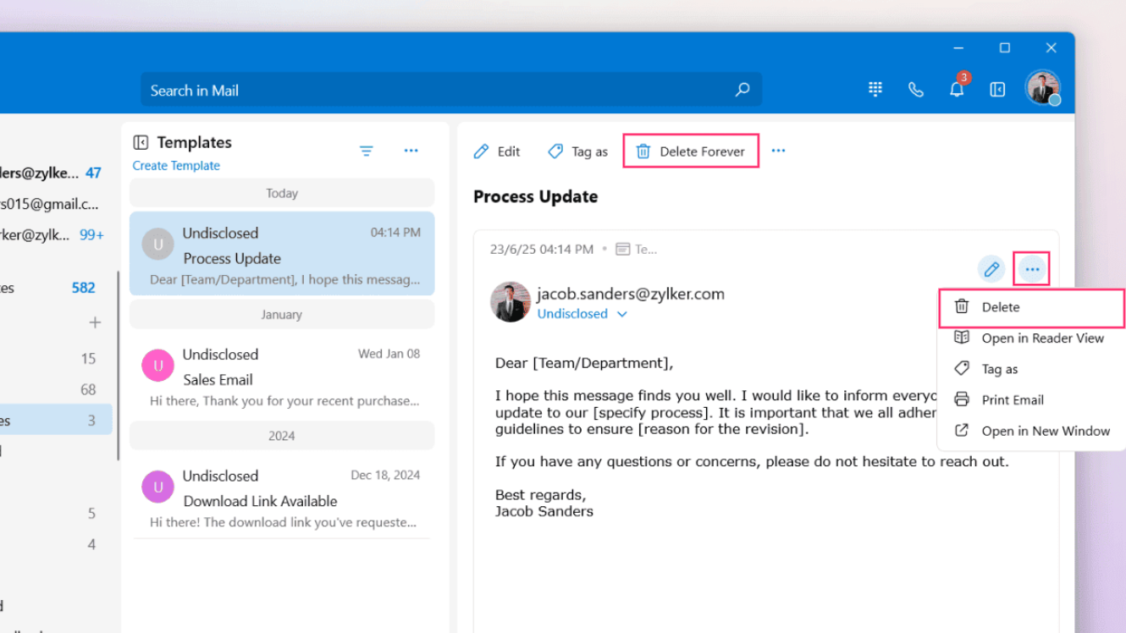Expand the Undisclosed recipients dropdown
The width and height of the screenshot is (1126, 633).
[622, 314]
